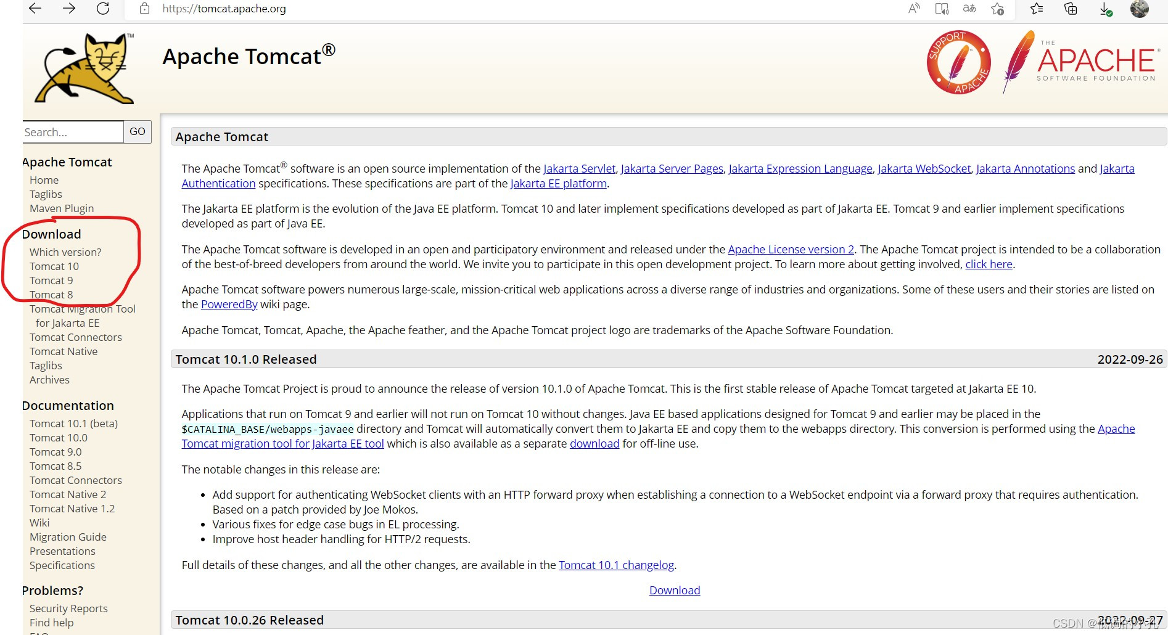This screenshot has height=635, width=1168.
Task: Open the Wiki link
Action: 39,523
